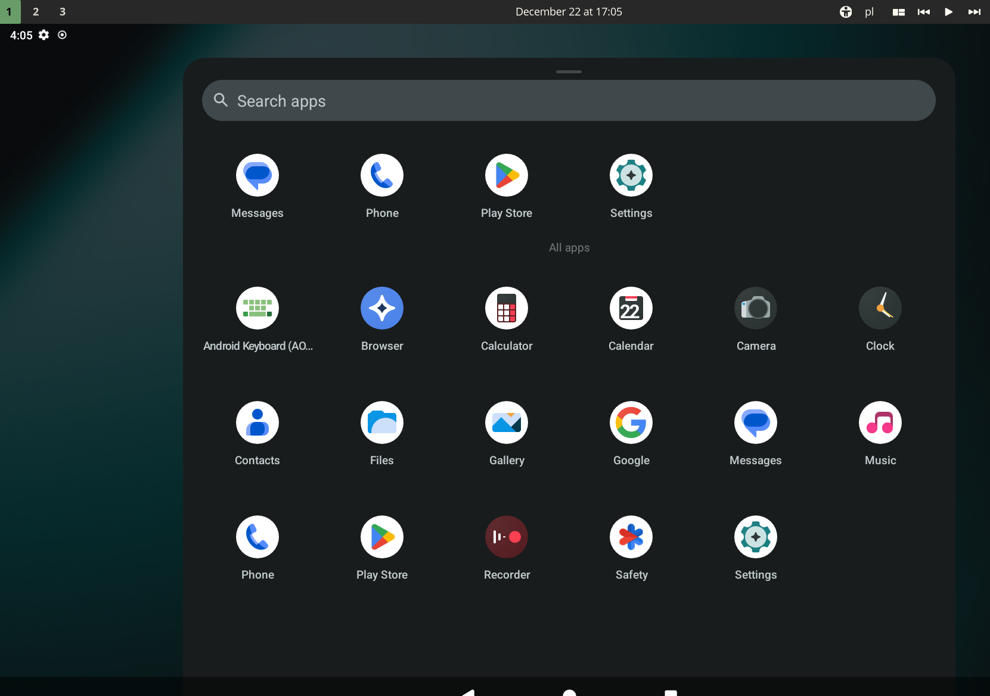Open the Safety app
The width and height of the screenshot is (990, 696).
pyautogui.click(x=631, y=537)
